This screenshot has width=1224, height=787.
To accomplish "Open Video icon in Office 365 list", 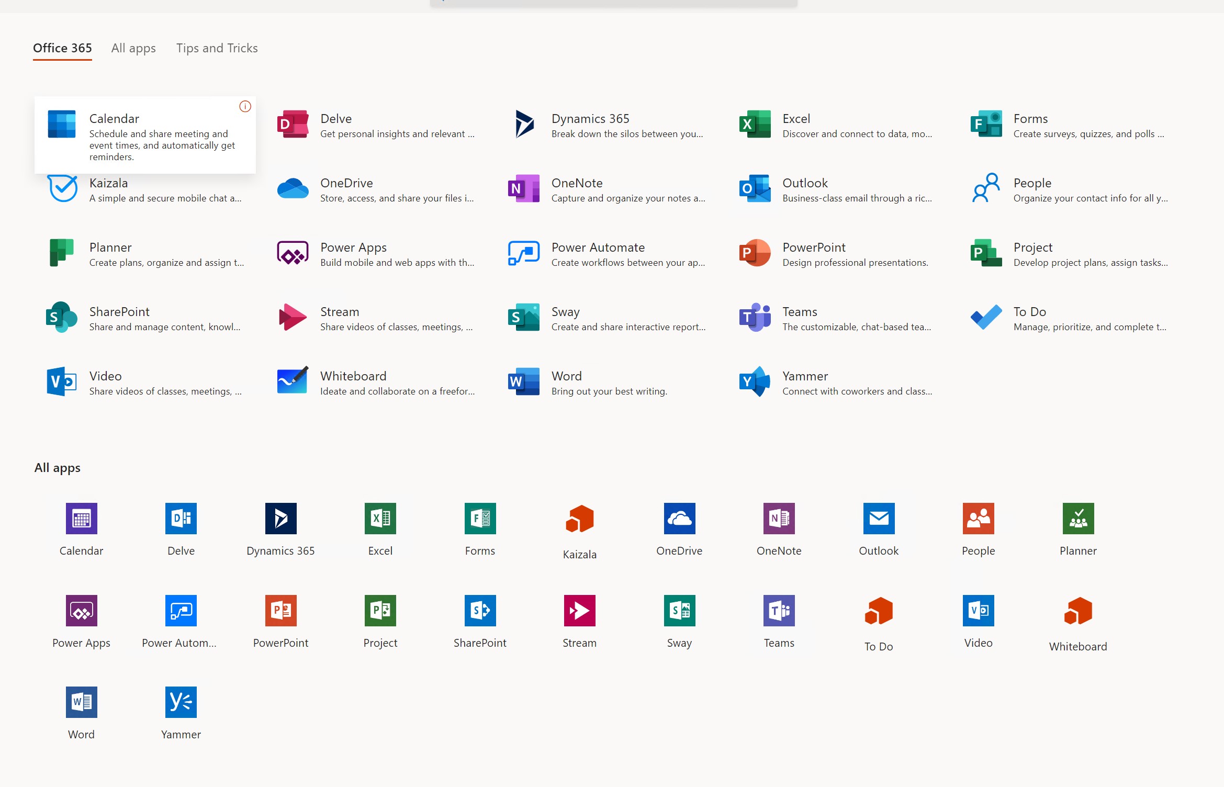I will [62, 381].
